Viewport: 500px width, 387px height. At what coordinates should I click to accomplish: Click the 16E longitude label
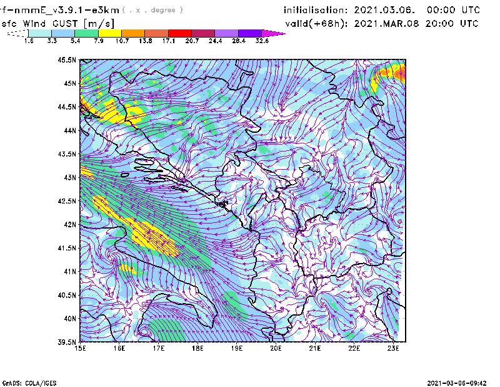click(119, 348)
